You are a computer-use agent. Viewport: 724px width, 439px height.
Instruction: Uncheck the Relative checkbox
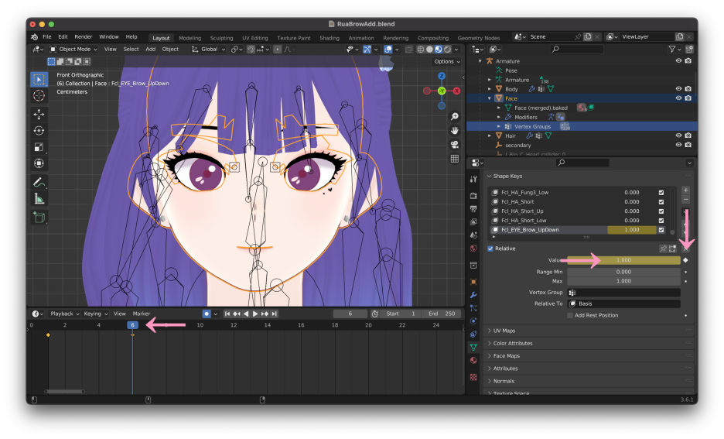490,249
